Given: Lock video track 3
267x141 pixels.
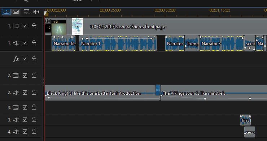Looking at the screenshot, I should click(x=34, y=107).
